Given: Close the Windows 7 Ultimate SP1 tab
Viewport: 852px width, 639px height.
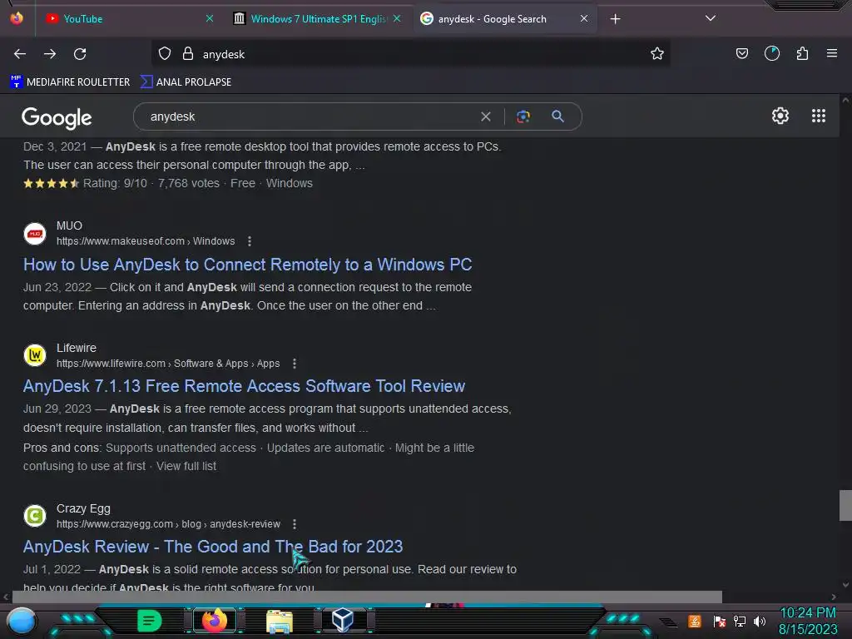Looking at the screenshot, I should click(x=397, y=19).
